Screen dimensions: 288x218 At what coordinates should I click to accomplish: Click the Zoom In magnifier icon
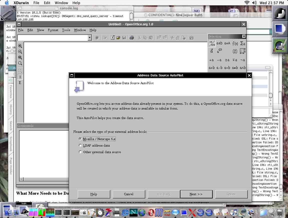click(x=20, y=46)
